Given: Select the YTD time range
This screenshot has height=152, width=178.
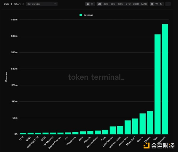Looking at the screenshot, I should point(128,4).
